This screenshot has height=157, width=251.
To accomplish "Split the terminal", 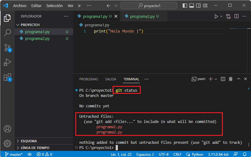I will click(x=223, y=79).
